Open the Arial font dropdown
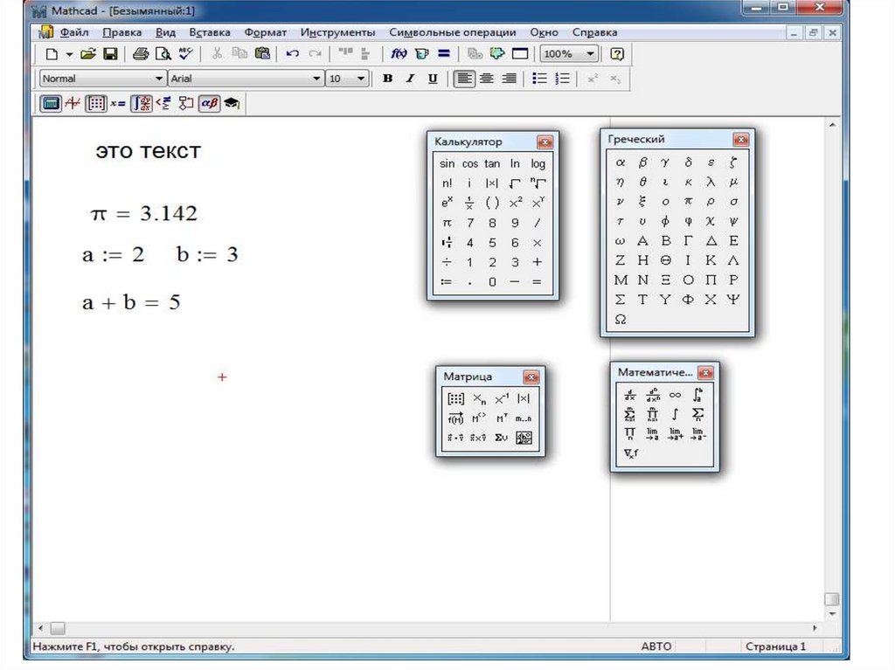Image resolution: width=895 pixels, height=670 pixels. click(x=316, y=79)
